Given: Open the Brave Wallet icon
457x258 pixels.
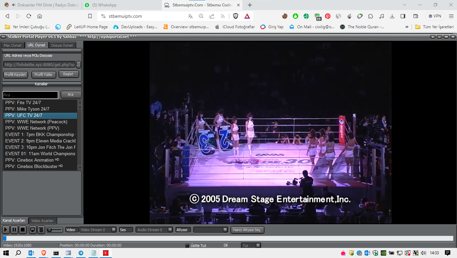Looking at the screenshot, I should click(415, 16).
